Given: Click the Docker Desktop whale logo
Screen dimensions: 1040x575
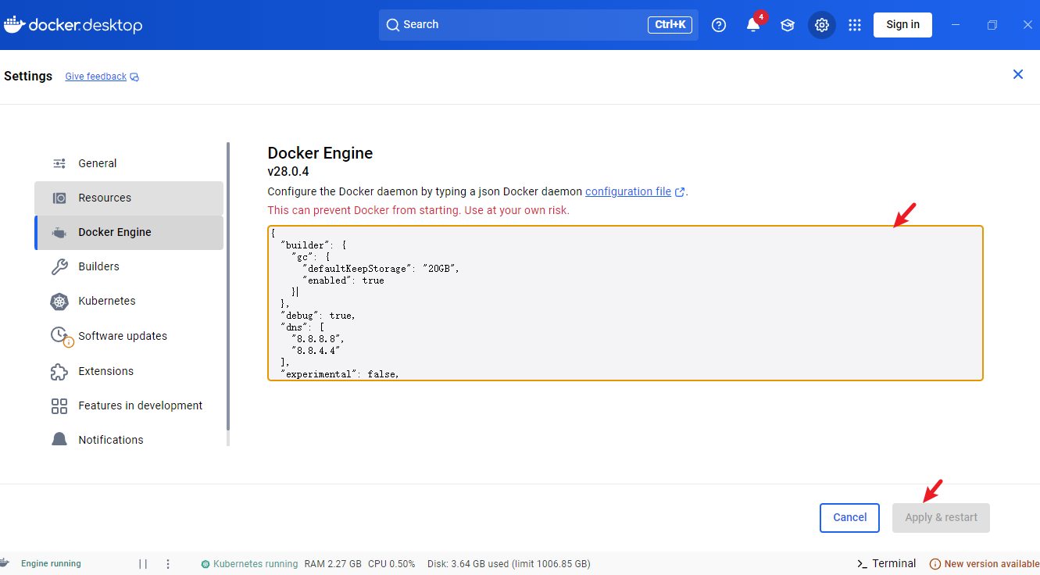Looking at the screenshot, I should pos(14,25).
